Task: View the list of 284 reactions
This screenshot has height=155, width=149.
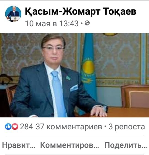Action: click(26, 127)
